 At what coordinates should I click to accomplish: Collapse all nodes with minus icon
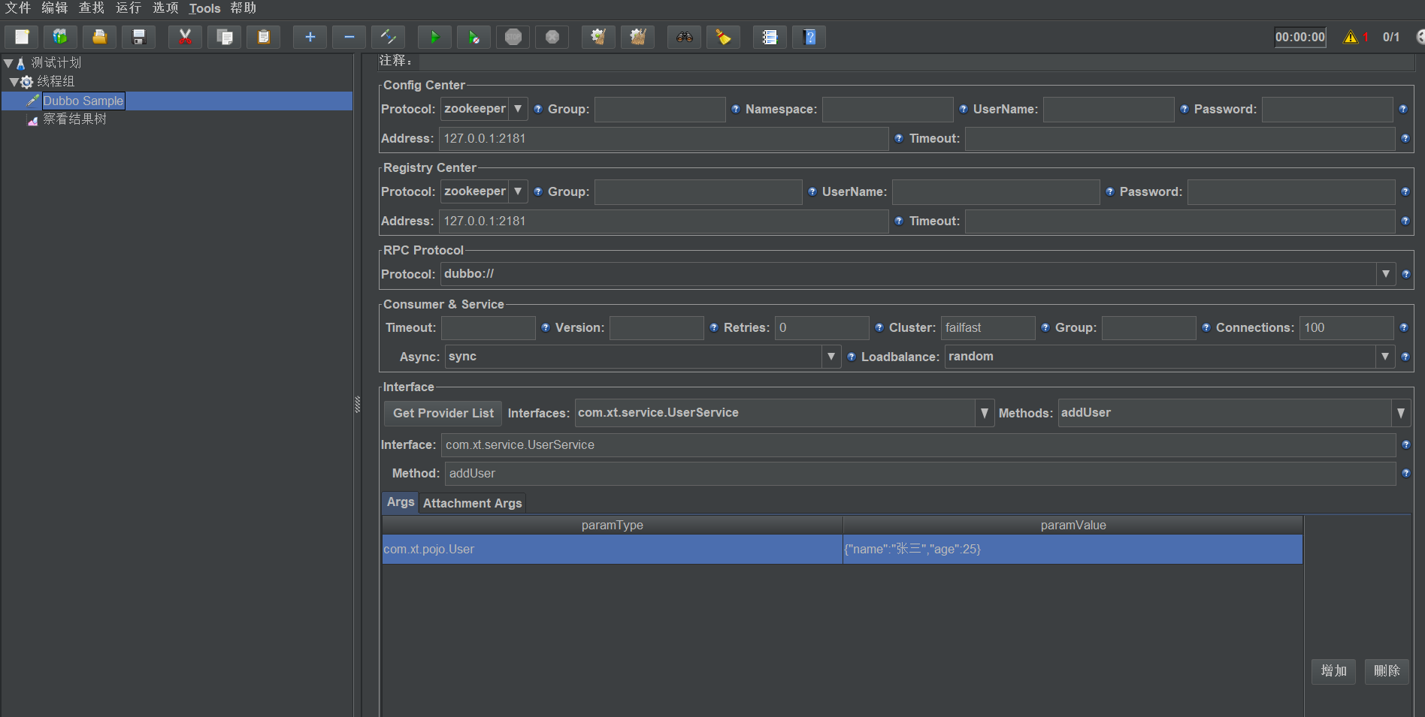click(x=349, y=37)
